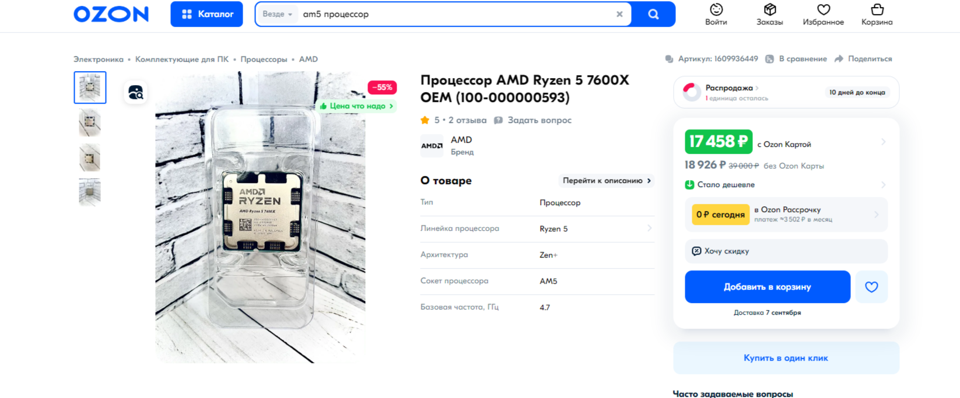Open Заказы orders icon

coord(770,15)
